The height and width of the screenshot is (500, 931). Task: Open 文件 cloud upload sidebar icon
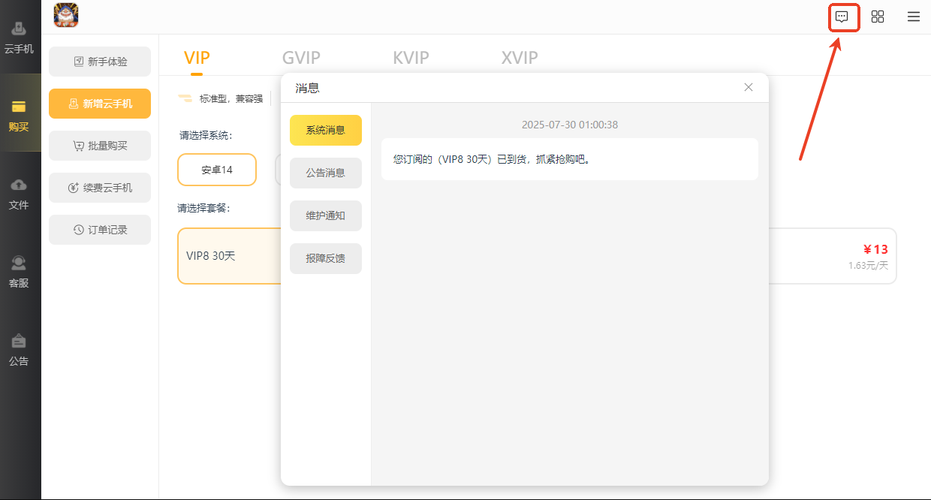point(20,193)
